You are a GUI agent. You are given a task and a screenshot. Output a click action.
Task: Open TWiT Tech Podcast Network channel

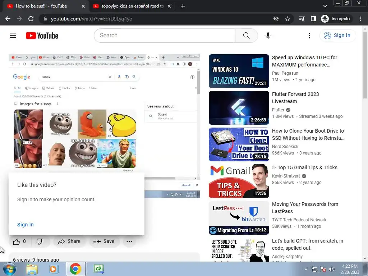pyautogui.click(x=299, y=220)
